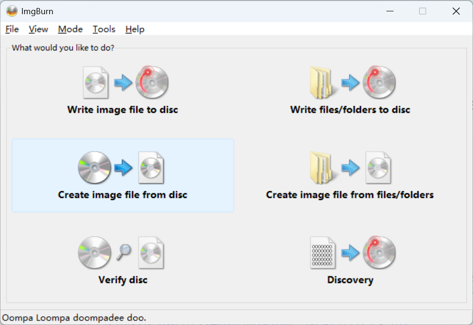473x325 pixels.
Task: Click the Oompa Loompa status bar message
Action: [x=74, y=318]
